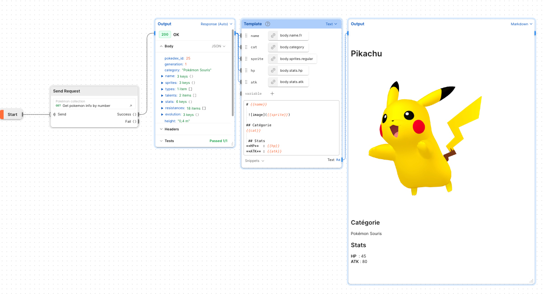Screen dimensions: 544x295
Task: Expand the stats JSON node
Action: pyautogui.click(x=162, y=101)
